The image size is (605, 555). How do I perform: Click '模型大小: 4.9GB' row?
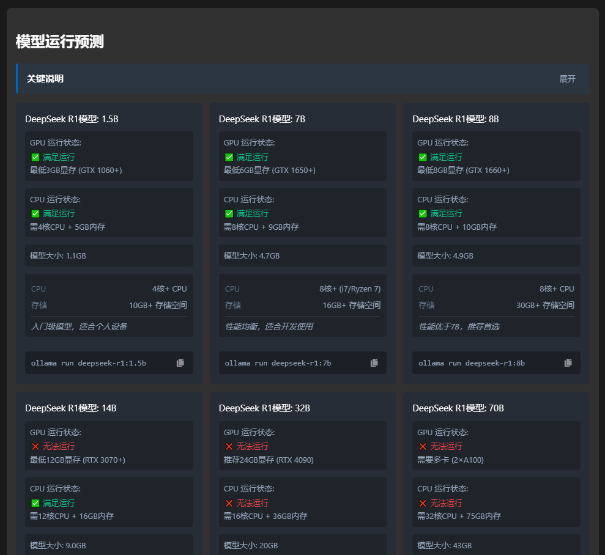496,255
